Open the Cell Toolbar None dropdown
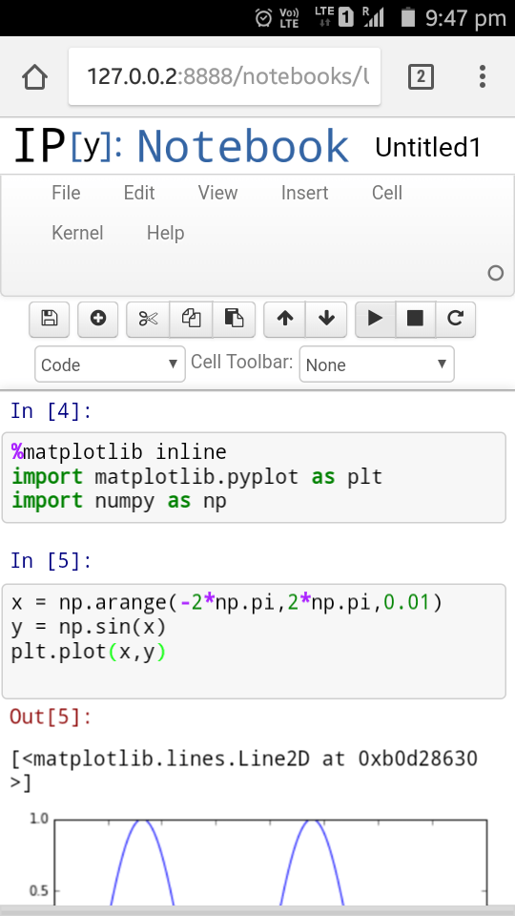Viewport: 515px width, 916px height. click(377, 364)
